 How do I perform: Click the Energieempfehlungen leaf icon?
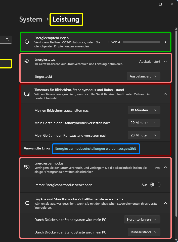[x=27, y=42]
